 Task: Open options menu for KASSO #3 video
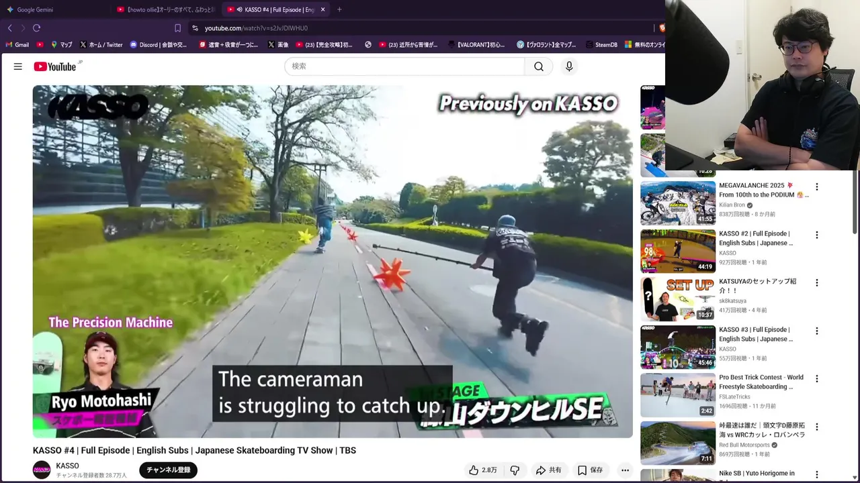[x=817, y=331]
